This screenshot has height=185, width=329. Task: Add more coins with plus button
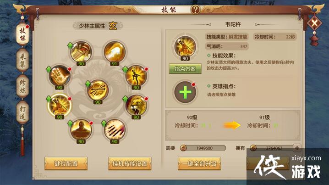(297, 148)
